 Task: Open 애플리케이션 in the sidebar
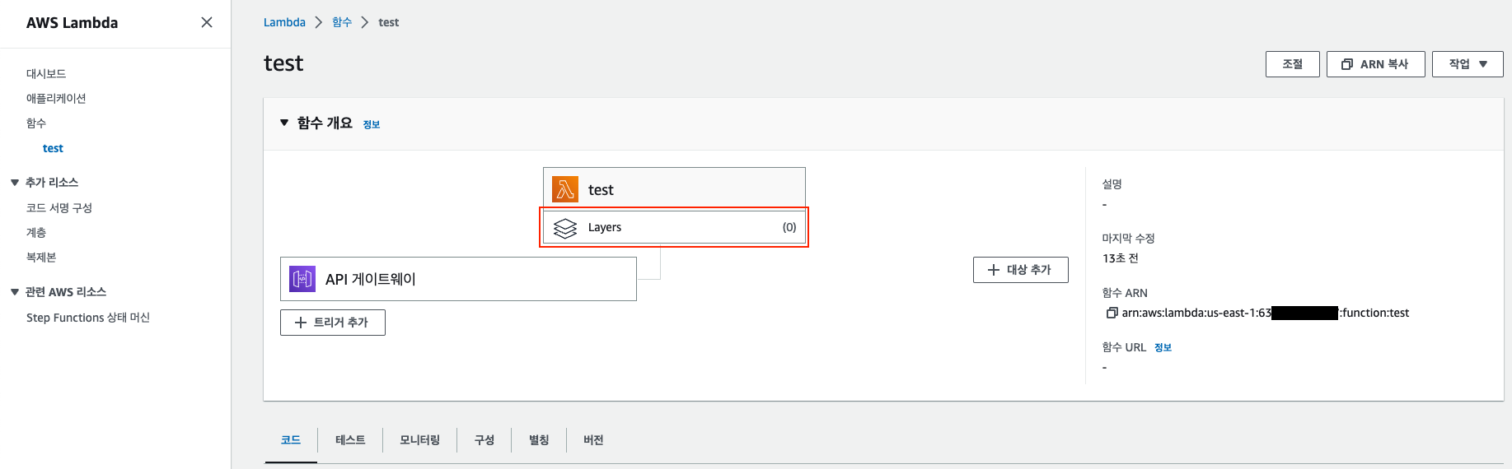(56, 99)
